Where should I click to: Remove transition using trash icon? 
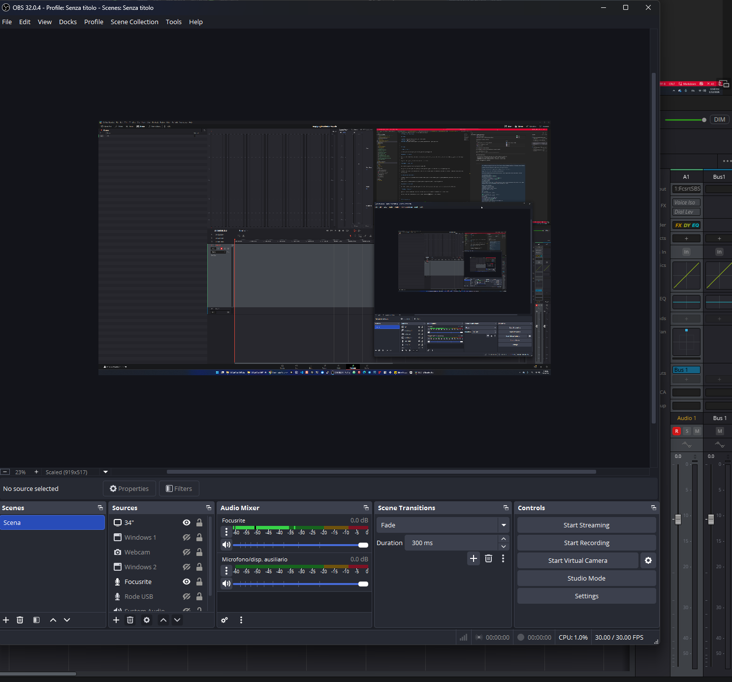tap(488, 558)
